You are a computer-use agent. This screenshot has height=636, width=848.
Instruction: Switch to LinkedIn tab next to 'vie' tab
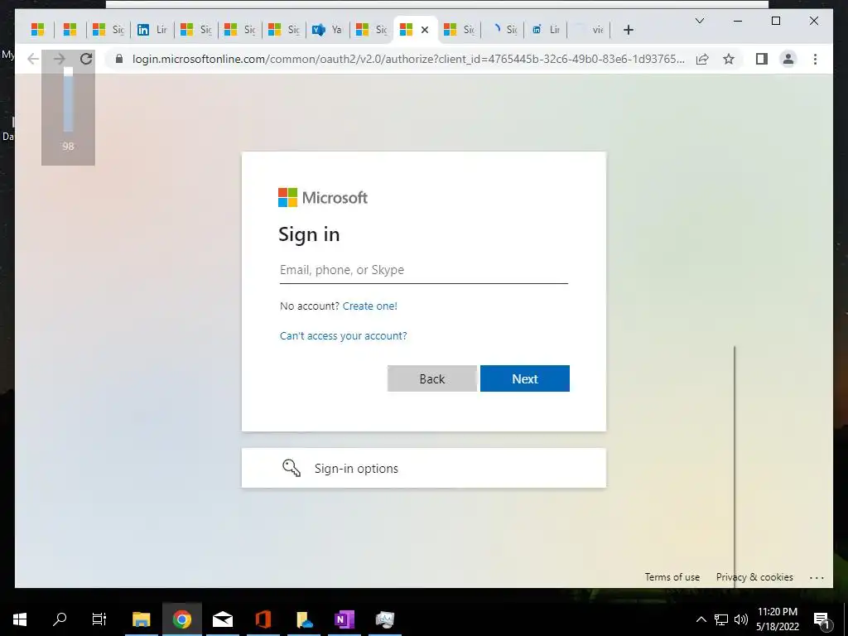click(546, 30)
